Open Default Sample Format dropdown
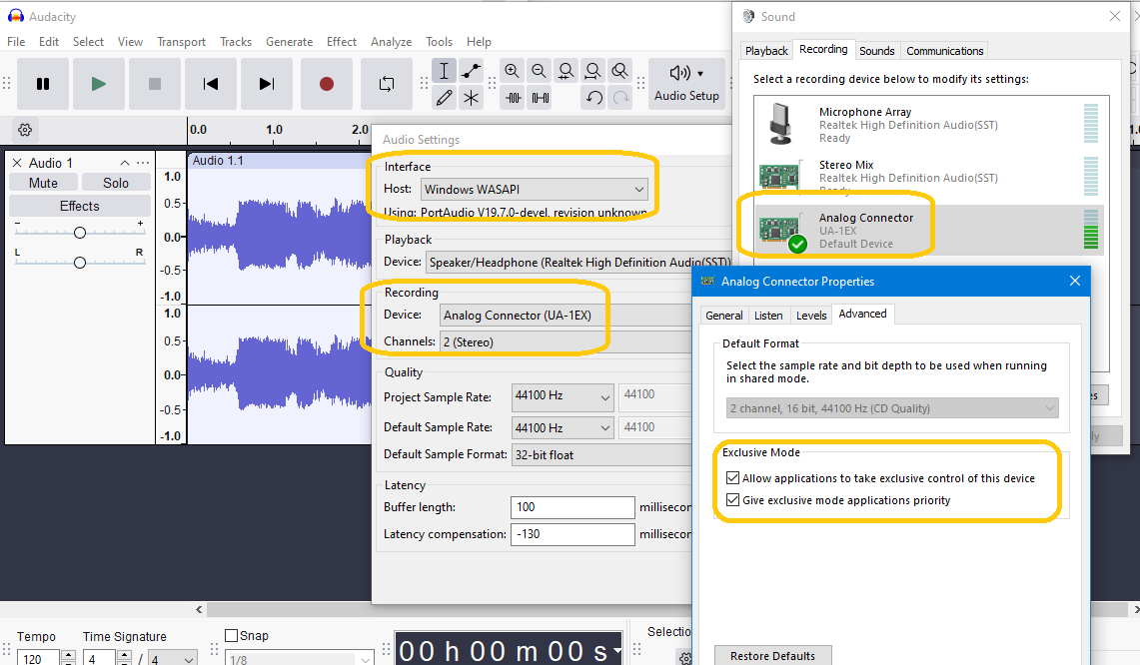 [602, 455]
